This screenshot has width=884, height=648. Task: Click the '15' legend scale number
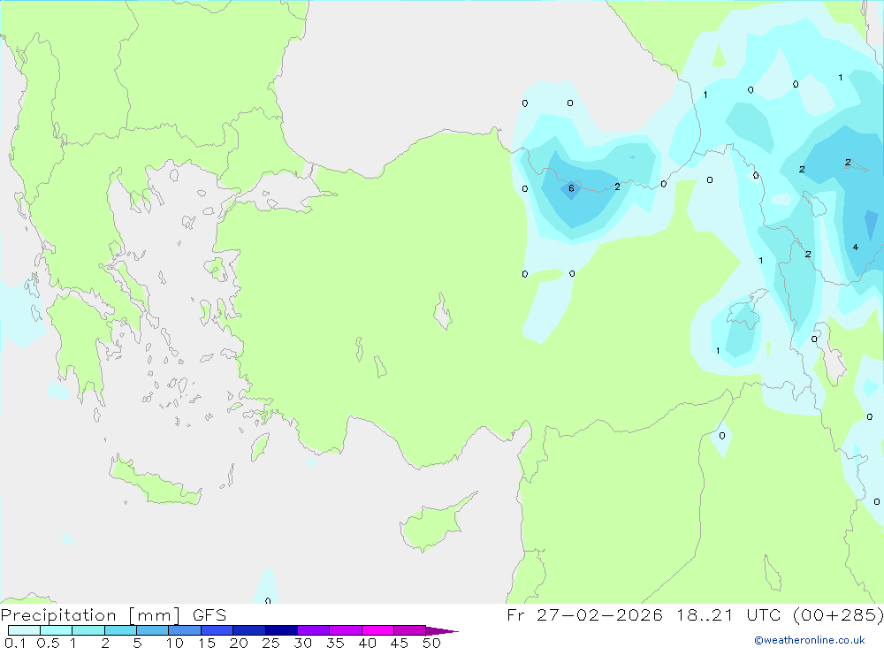207,643
